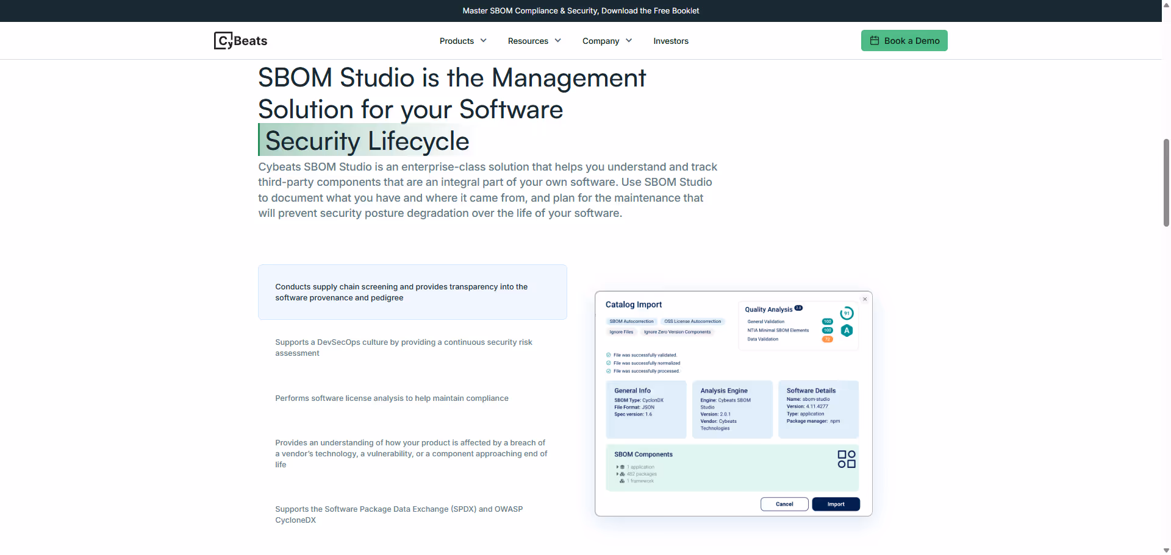Screen dimensions: 1171x555
Task: Expand the '482 packages' component tree row
Action: pos(636,474)
